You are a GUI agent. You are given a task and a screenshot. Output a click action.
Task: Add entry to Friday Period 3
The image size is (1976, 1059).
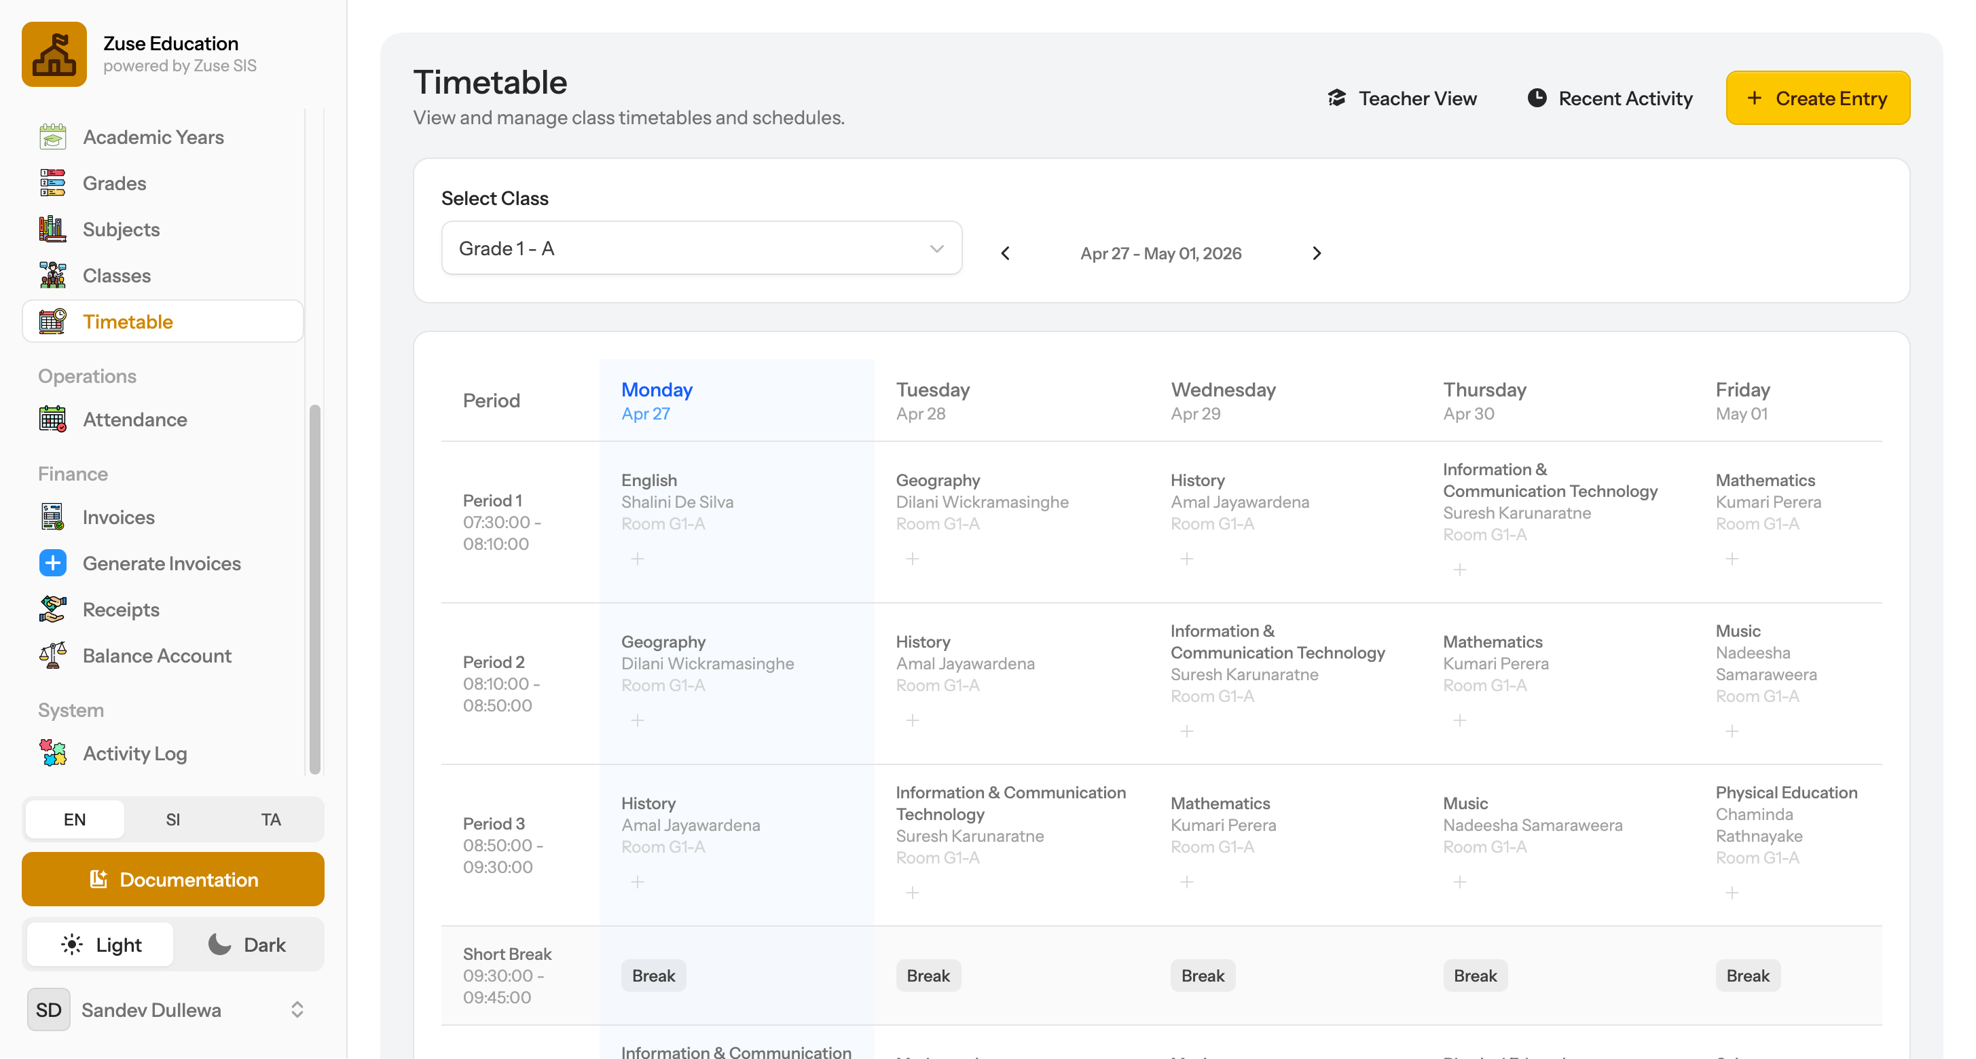[x=1732, y=893]
